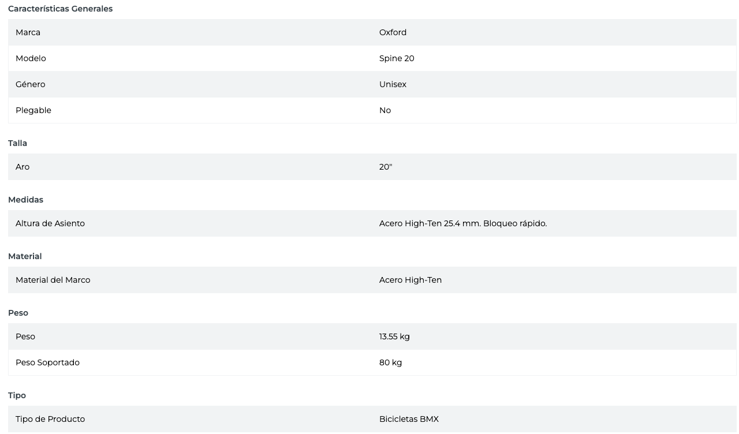
Task: Select the Género row label
Action: click(x=30, y=84)
